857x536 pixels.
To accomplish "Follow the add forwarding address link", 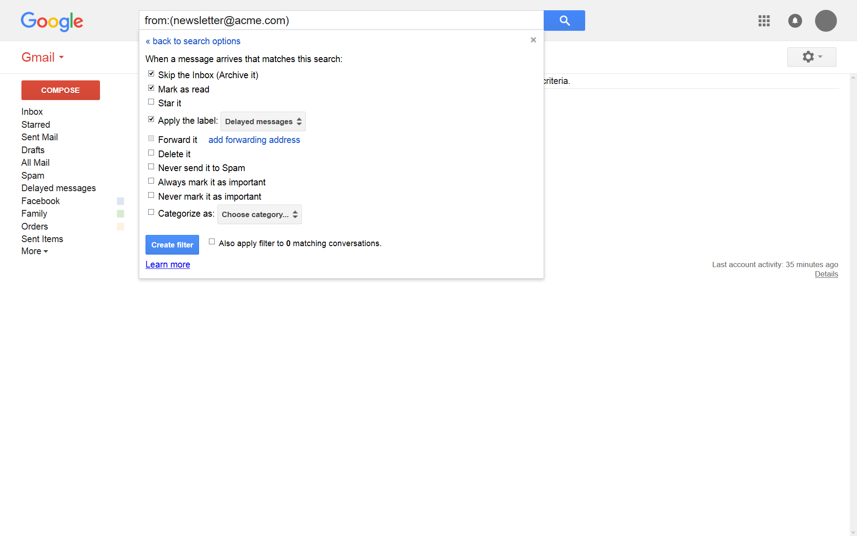I will point(254,140).
